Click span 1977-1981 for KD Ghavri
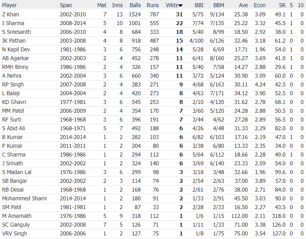Image resolution: width=306 pixels, height=239 pixels. point(73,102)
